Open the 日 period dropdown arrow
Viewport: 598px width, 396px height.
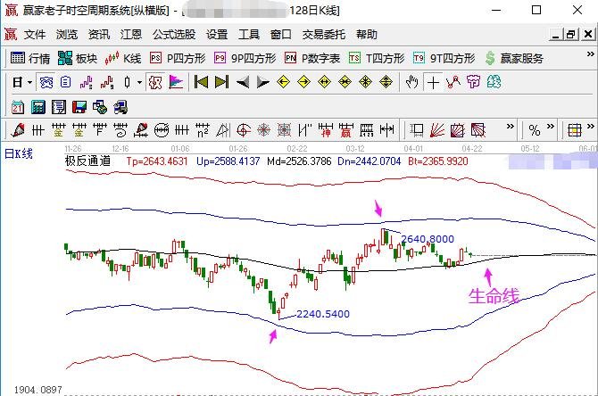pyautogui.click(x=29, y=82)
